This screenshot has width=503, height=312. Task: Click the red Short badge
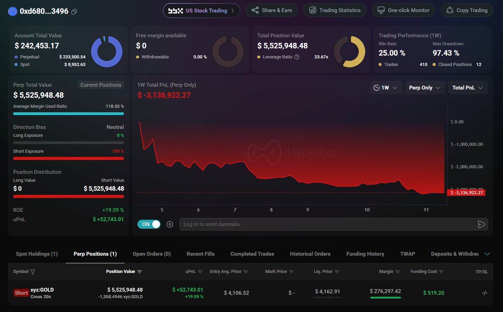click(x=21, y=293)
